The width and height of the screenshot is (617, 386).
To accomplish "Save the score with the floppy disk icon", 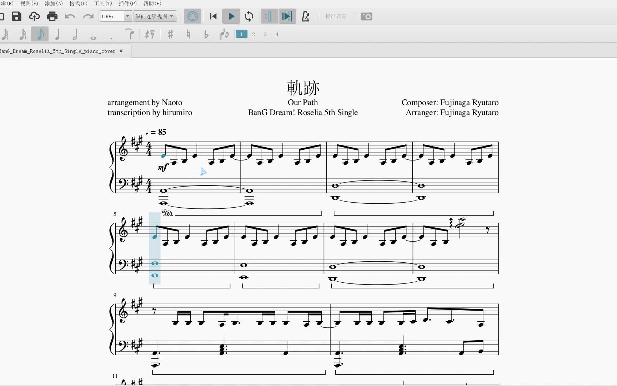I will click(16, 16).
